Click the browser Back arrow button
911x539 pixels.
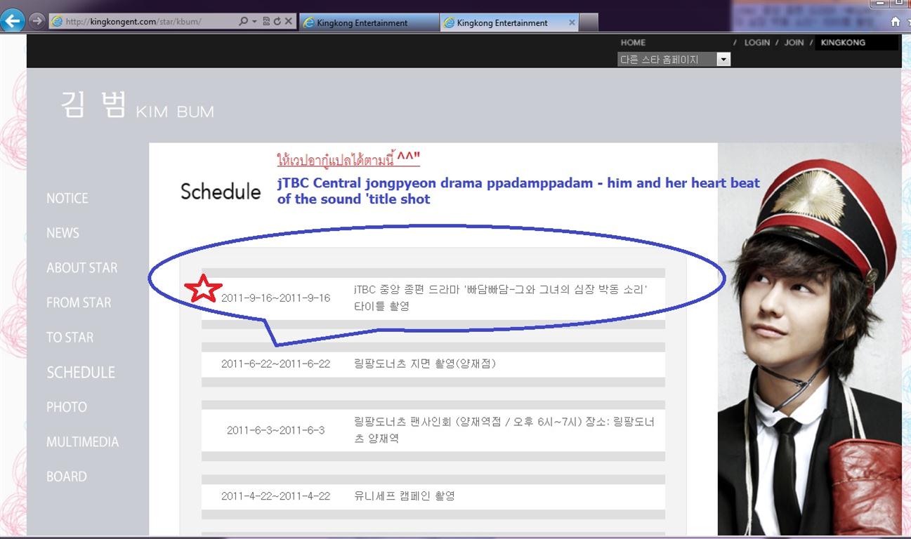[x=13, y=20]
